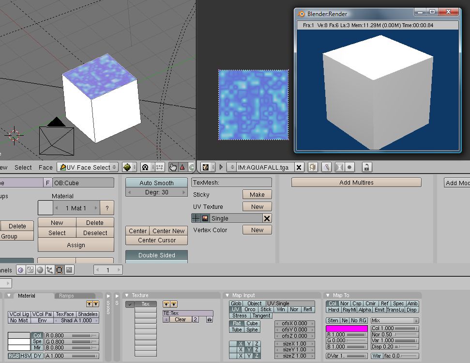The image size is (470, 363).
Task: Open Object context axes icon
Action: (49, 270)
